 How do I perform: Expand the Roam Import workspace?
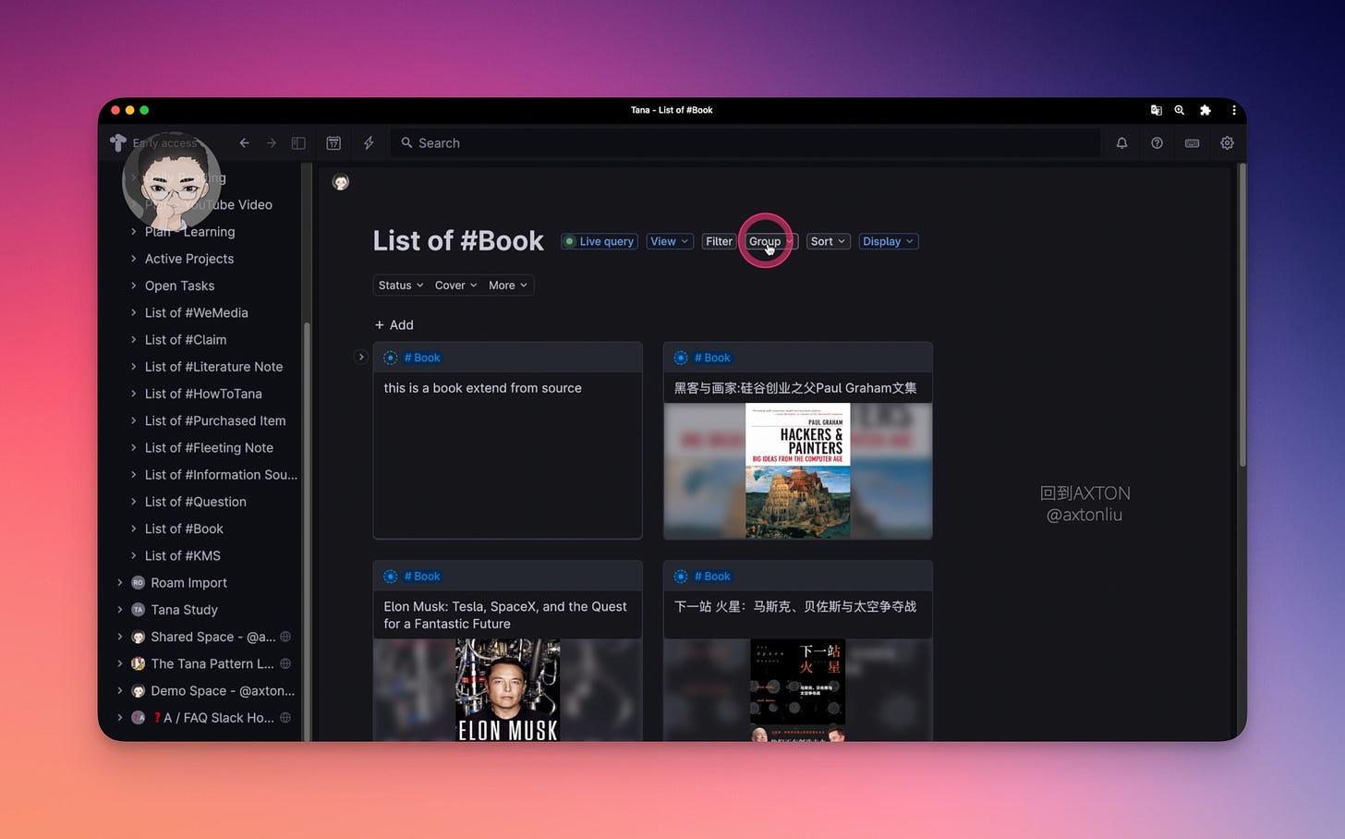[x=119, y=583]
